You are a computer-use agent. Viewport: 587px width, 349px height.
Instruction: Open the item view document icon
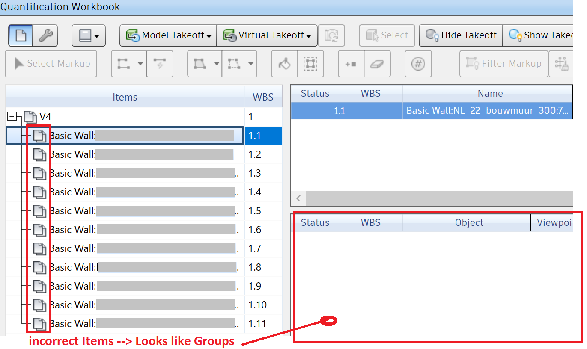20,35
